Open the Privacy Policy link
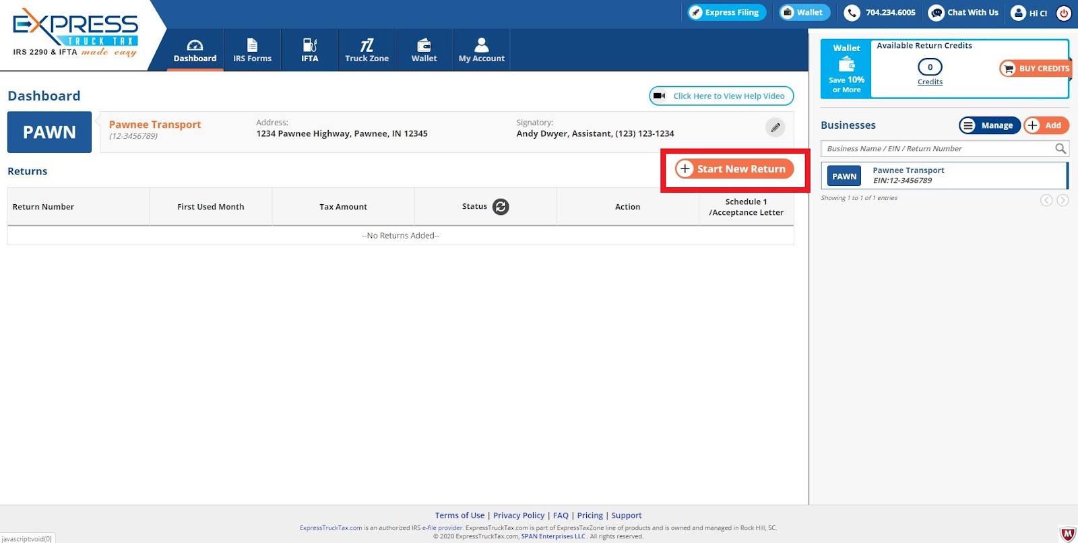 (519, 515)
